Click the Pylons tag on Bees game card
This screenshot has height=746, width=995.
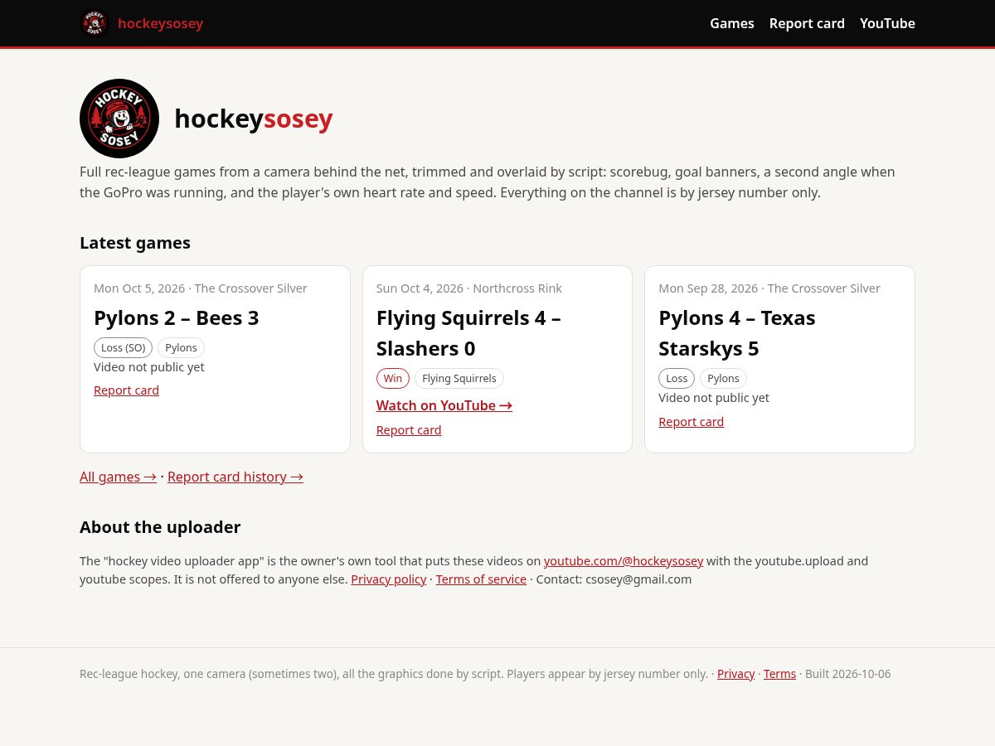(181, 348)
